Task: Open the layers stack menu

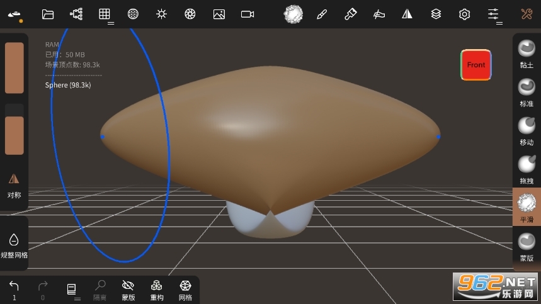Action: (x=436, y=14)
